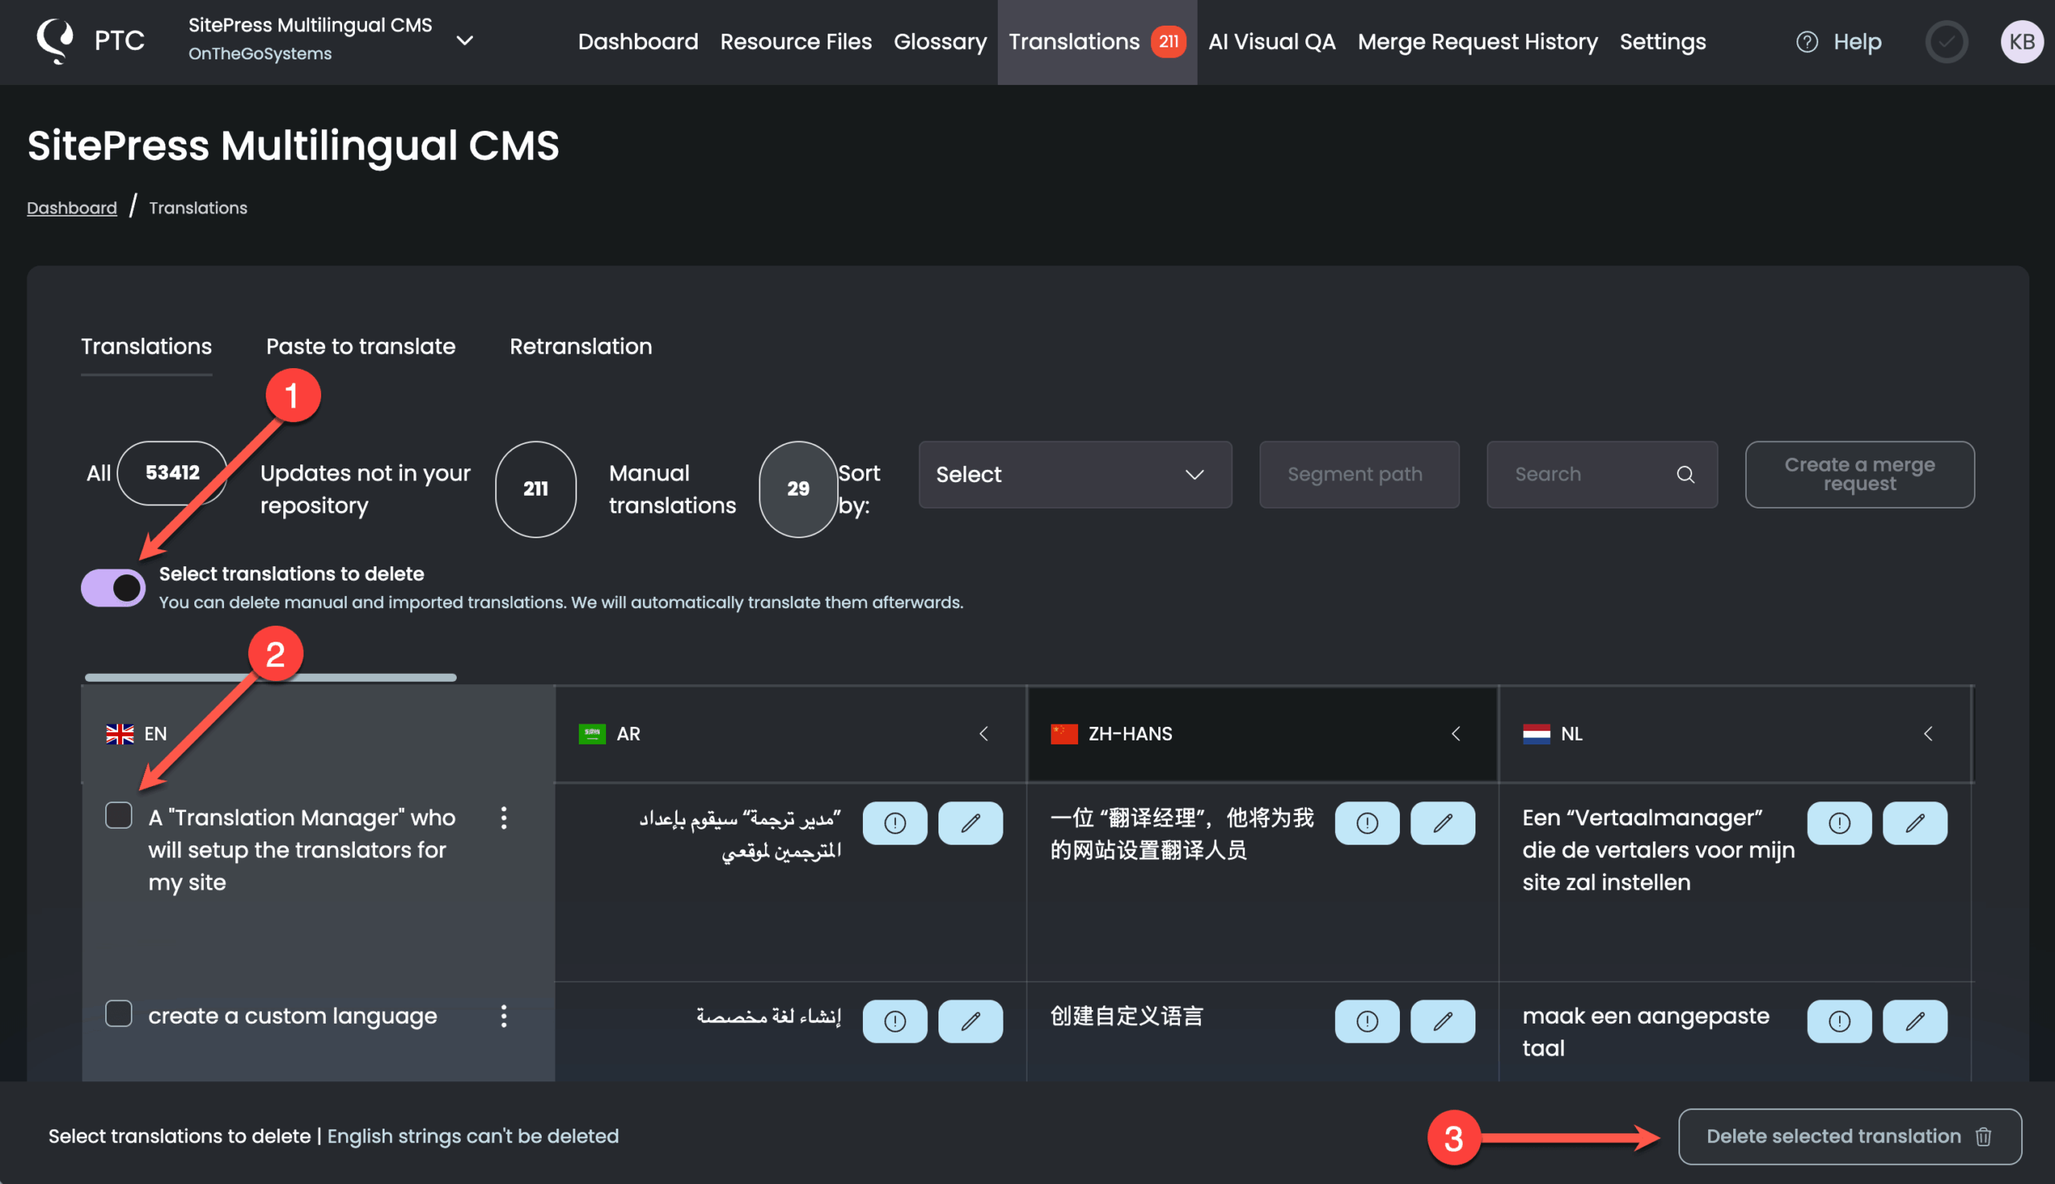Click the search magnifier icon

coord(1685,474)
